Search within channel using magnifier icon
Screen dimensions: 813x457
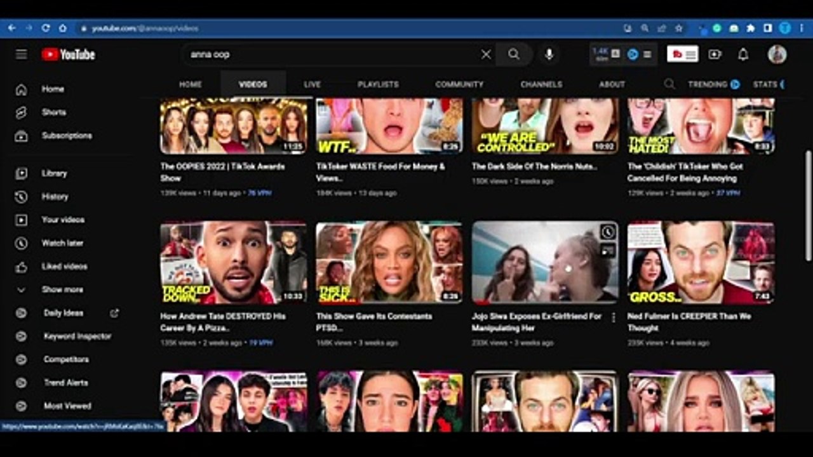coord(669,84)
